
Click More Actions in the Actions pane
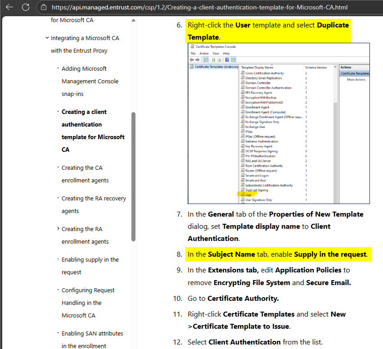coord(356,80)
